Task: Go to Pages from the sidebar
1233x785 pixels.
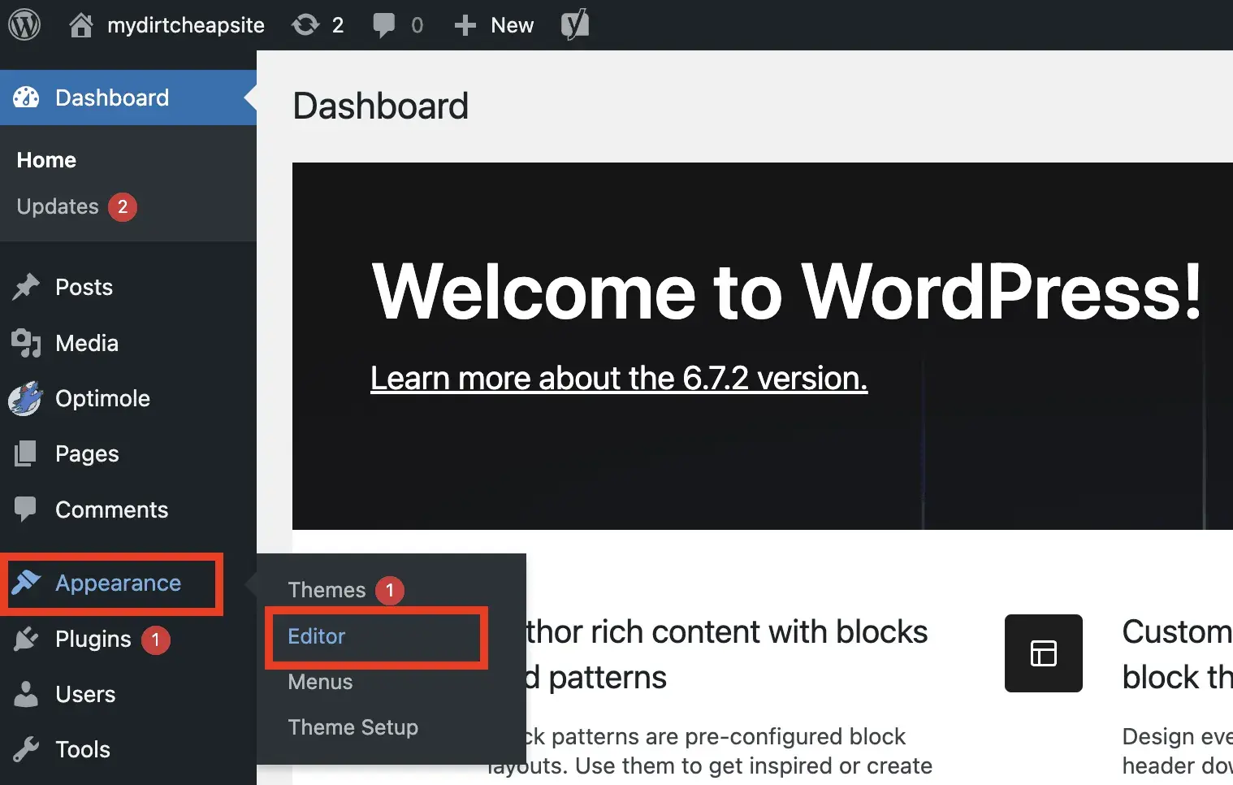Action: [x=86, y=453]
